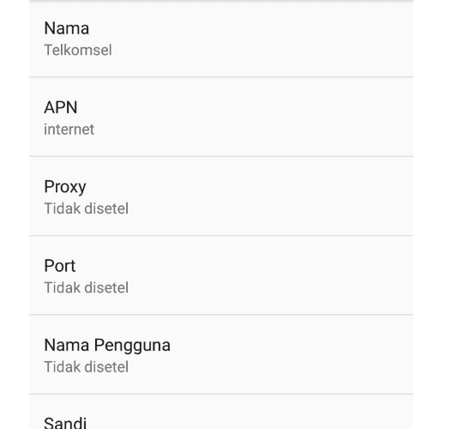Open the Sandi password setting

pos(221,412)
